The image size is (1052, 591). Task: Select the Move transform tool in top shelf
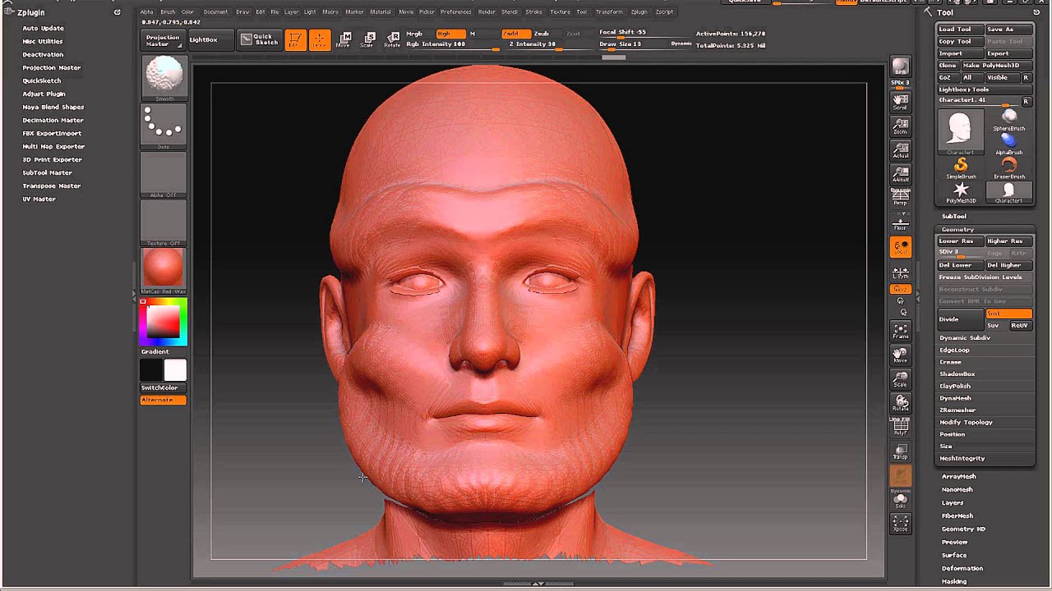[344, 39]
